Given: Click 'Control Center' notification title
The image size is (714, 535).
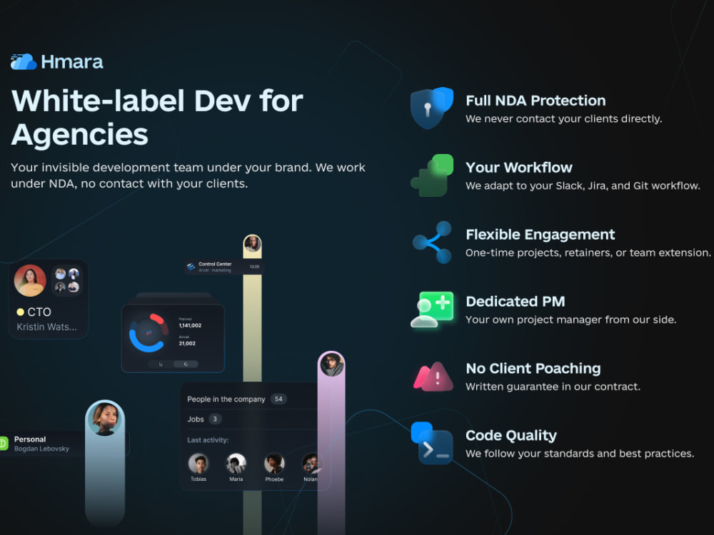Looking at the screenshot, I should [215, 264].
